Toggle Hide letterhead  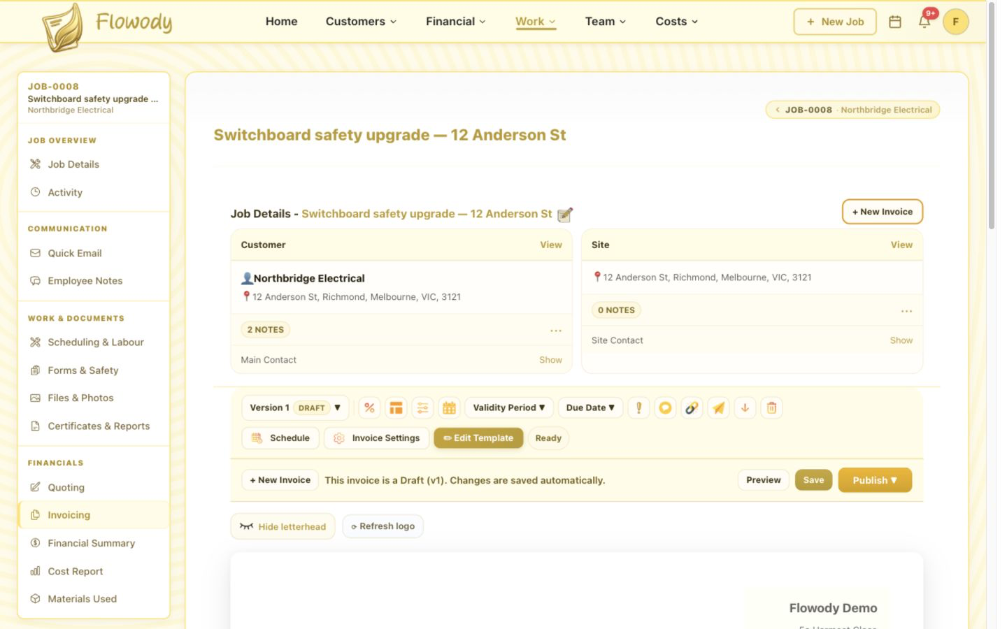click(x=283, y=526)
